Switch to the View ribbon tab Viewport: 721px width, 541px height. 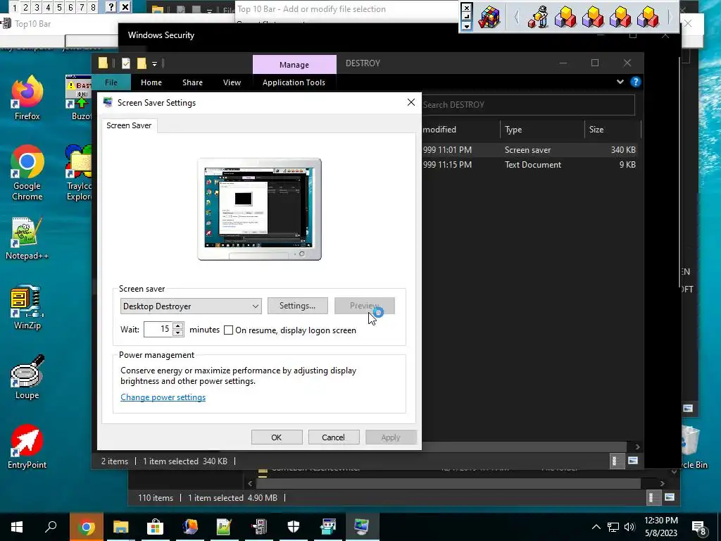[x=232, y=82]
